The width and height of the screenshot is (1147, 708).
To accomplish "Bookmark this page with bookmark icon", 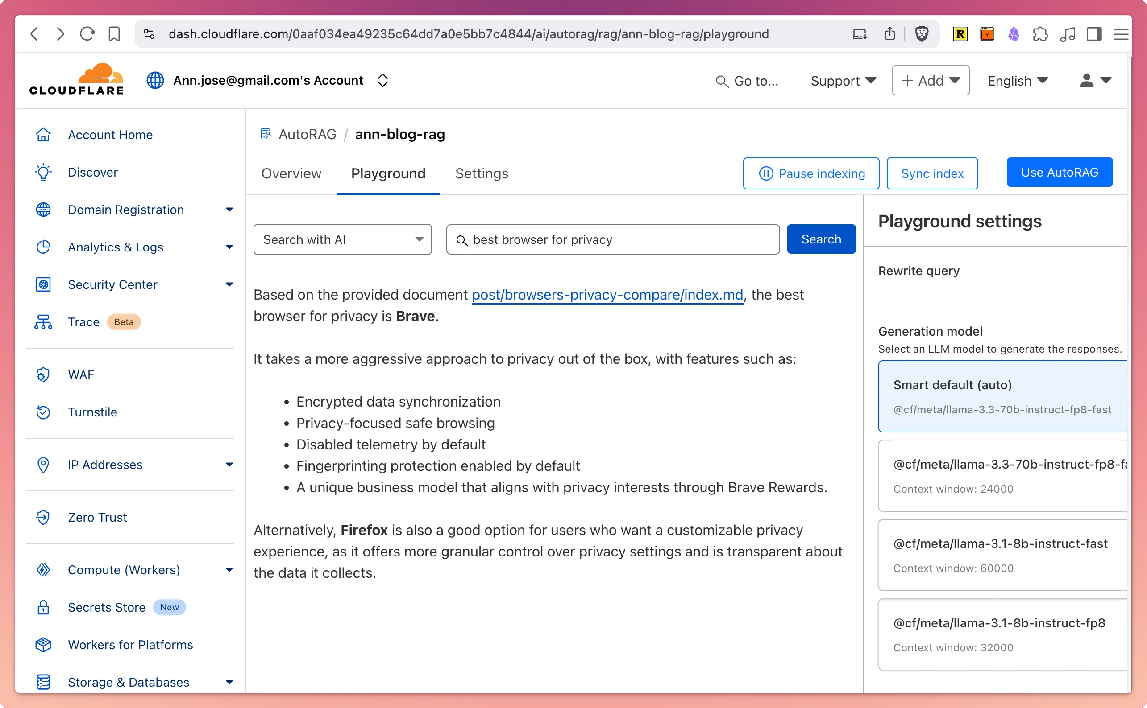I will point(114,34).
